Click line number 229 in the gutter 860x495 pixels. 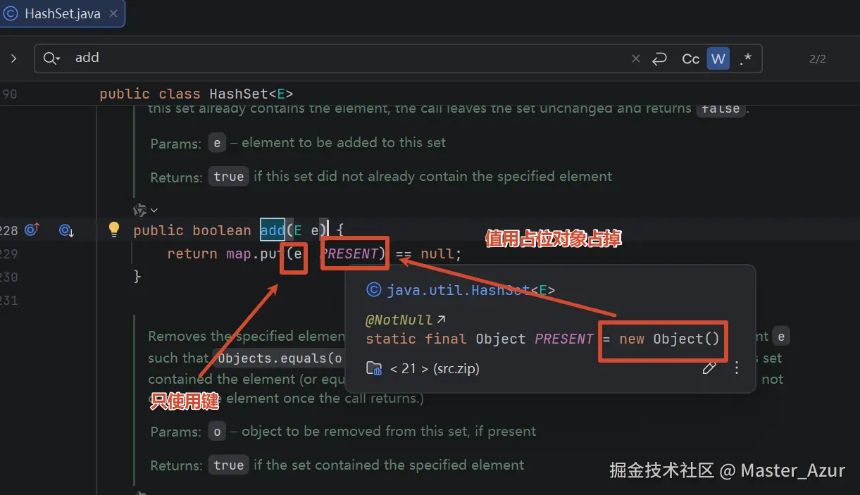9,253
